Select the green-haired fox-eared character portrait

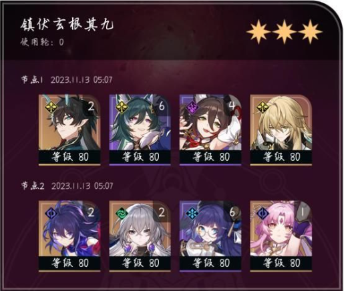[140, 130]
